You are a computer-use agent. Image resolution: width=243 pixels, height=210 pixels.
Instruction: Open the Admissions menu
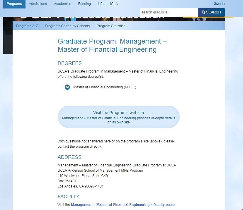(x=38, y=4)
